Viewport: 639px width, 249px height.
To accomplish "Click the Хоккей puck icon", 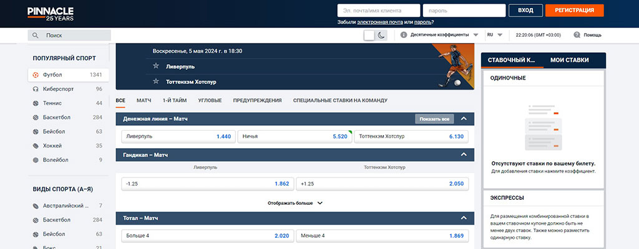I will 36,146.
